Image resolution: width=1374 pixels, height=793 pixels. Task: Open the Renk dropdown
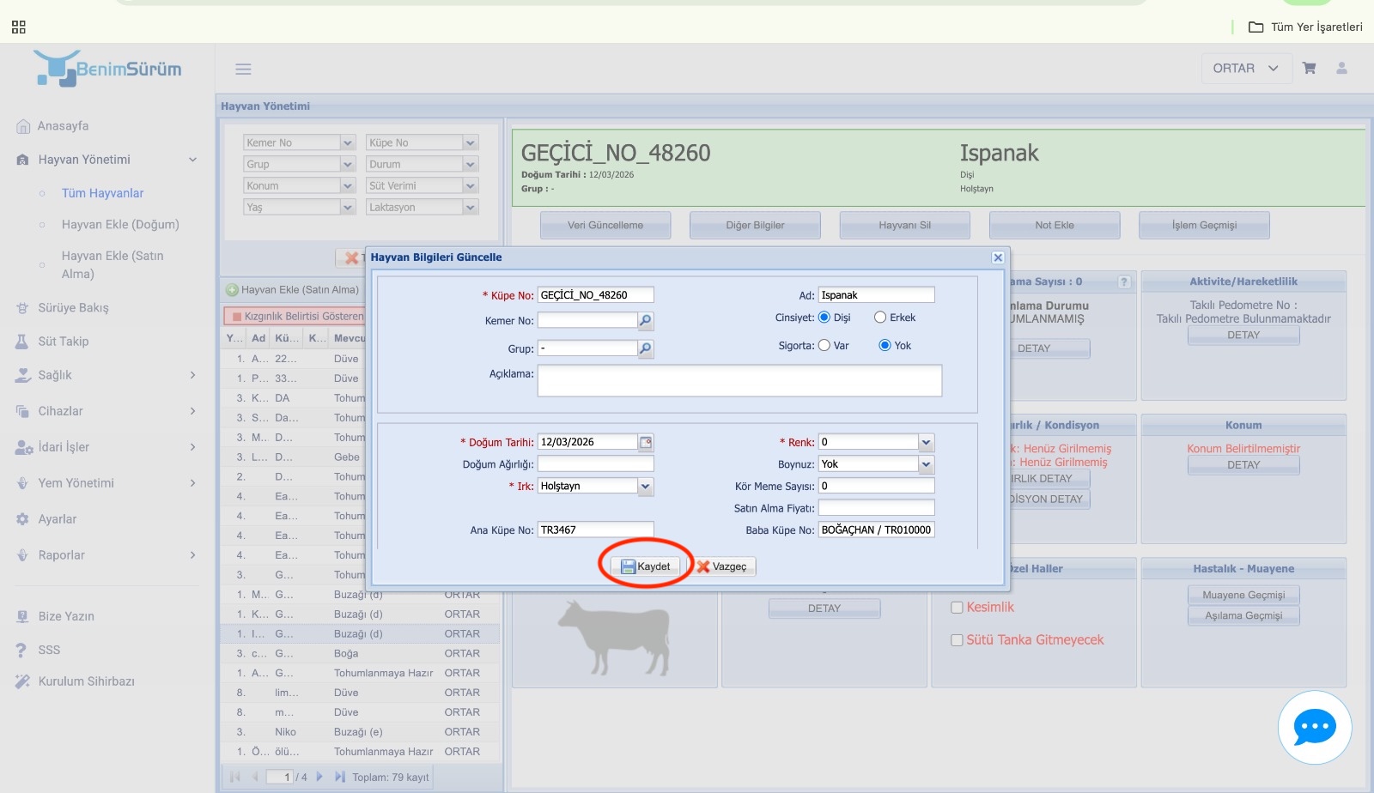(x=926, y=442)
